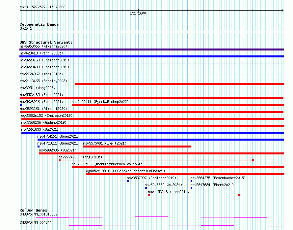293x230 pixels.
Task: Select the esv2724963 (Wong2012b) label
Action: point(80,157)
